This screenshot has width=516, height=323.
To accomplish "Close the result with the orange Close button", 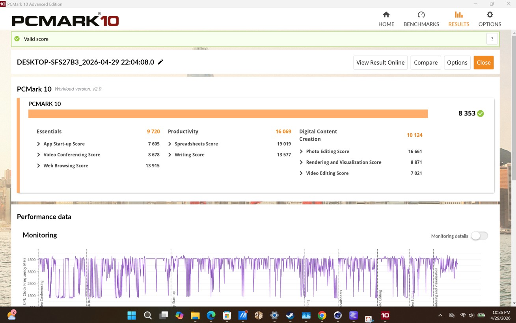I will [x=484, y=62].
